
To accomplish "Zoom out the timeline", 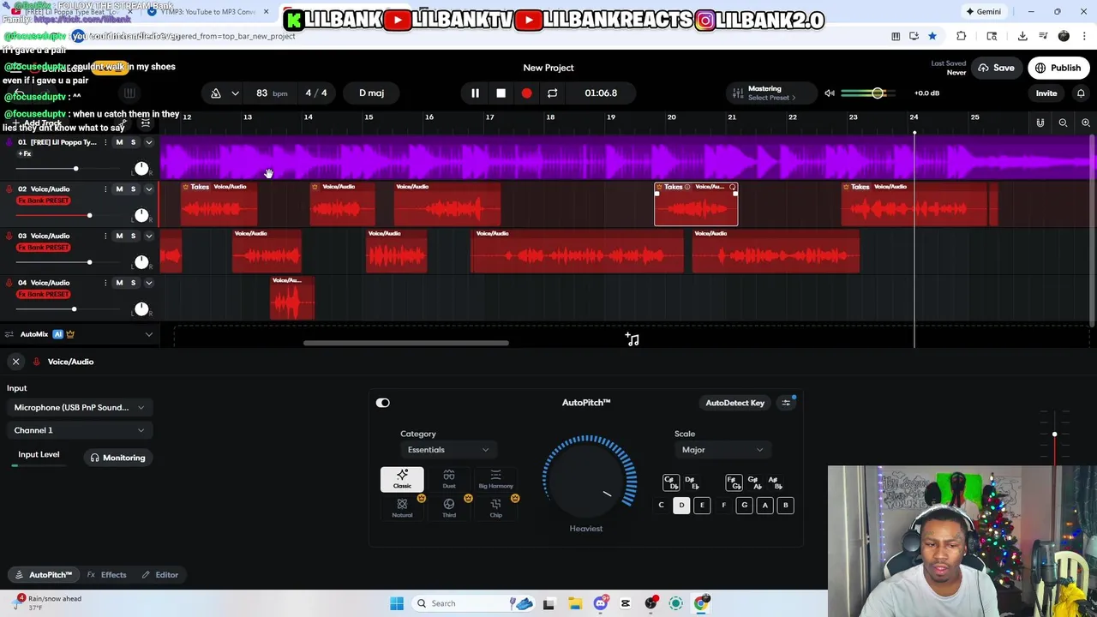I will 1063,123.
